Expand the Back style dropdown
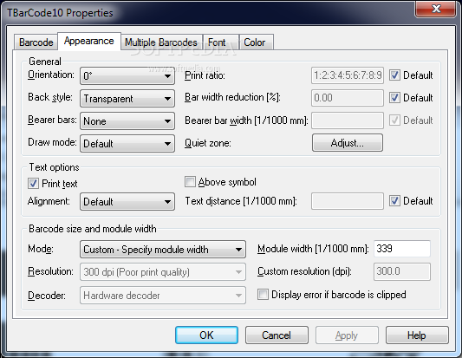The width and height of the screenshot is (462, 358). pos(127,99)
